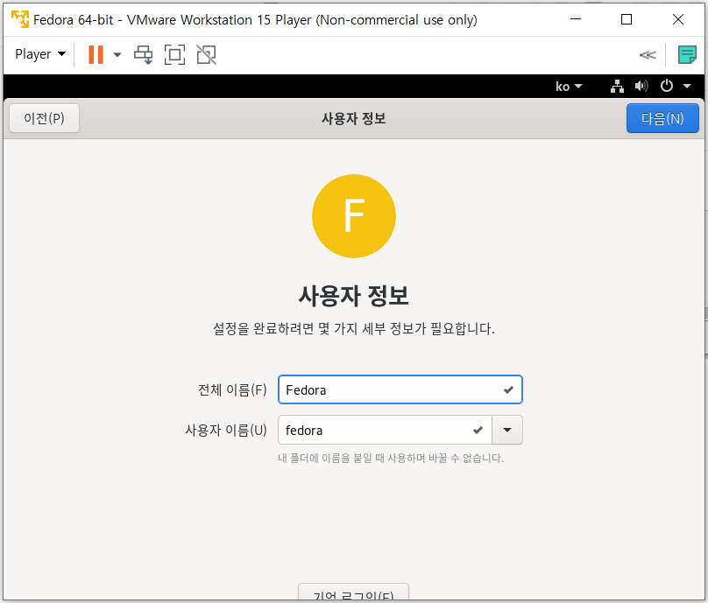Click the 사용자 정보 header bar title
This screenshot has height=603, width=708.
(x=353, y=119)
